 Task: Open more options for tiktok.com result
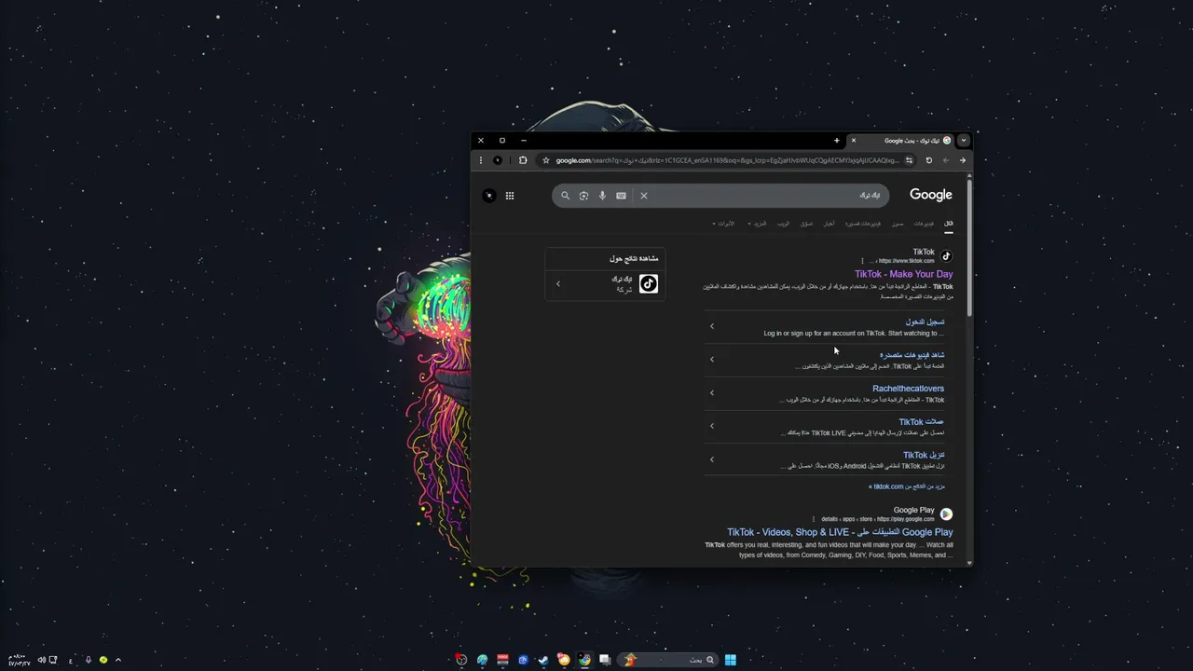(863, 261)
